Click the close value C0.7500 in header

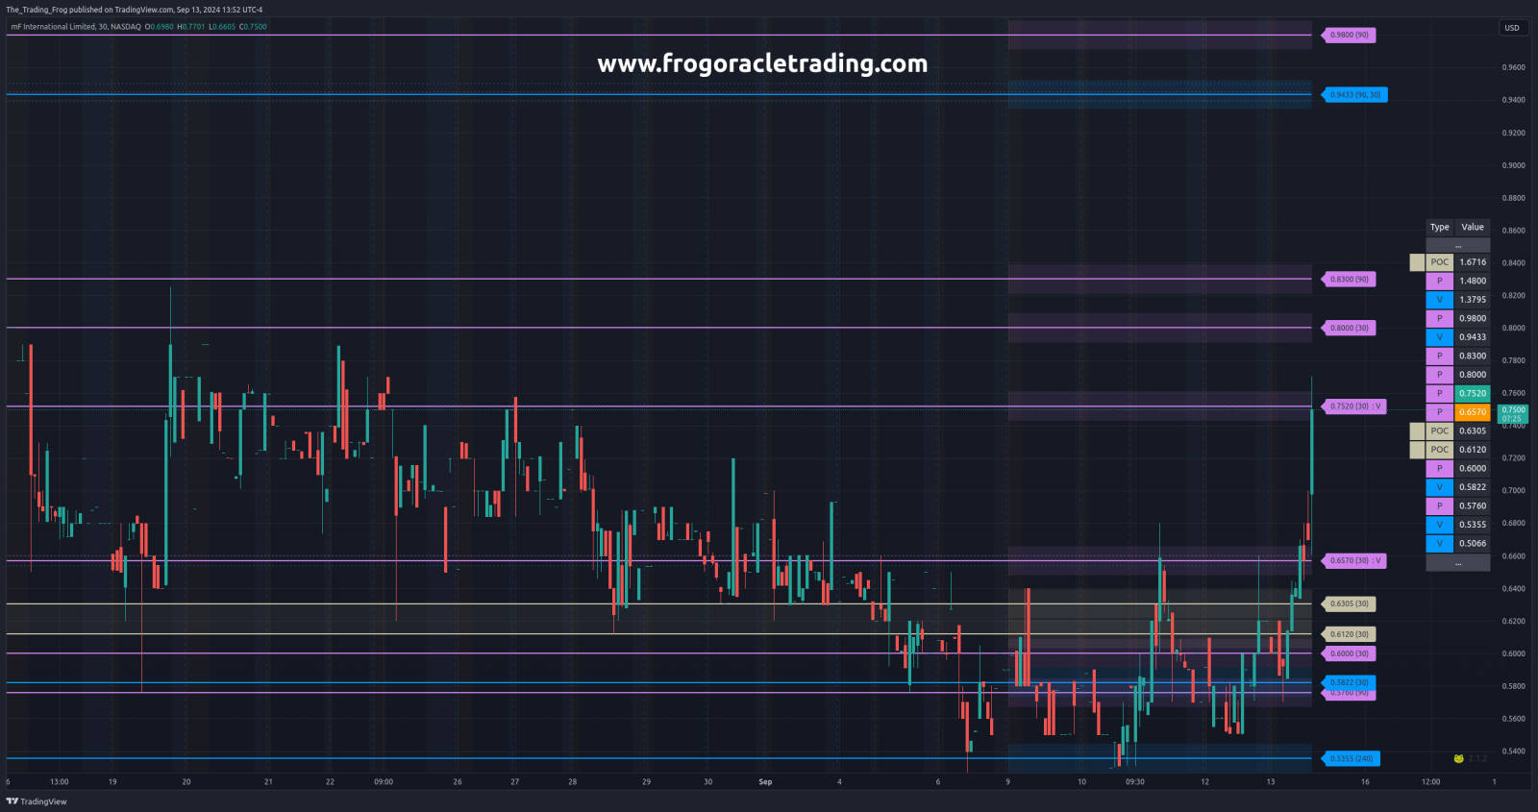click(253, 27)
